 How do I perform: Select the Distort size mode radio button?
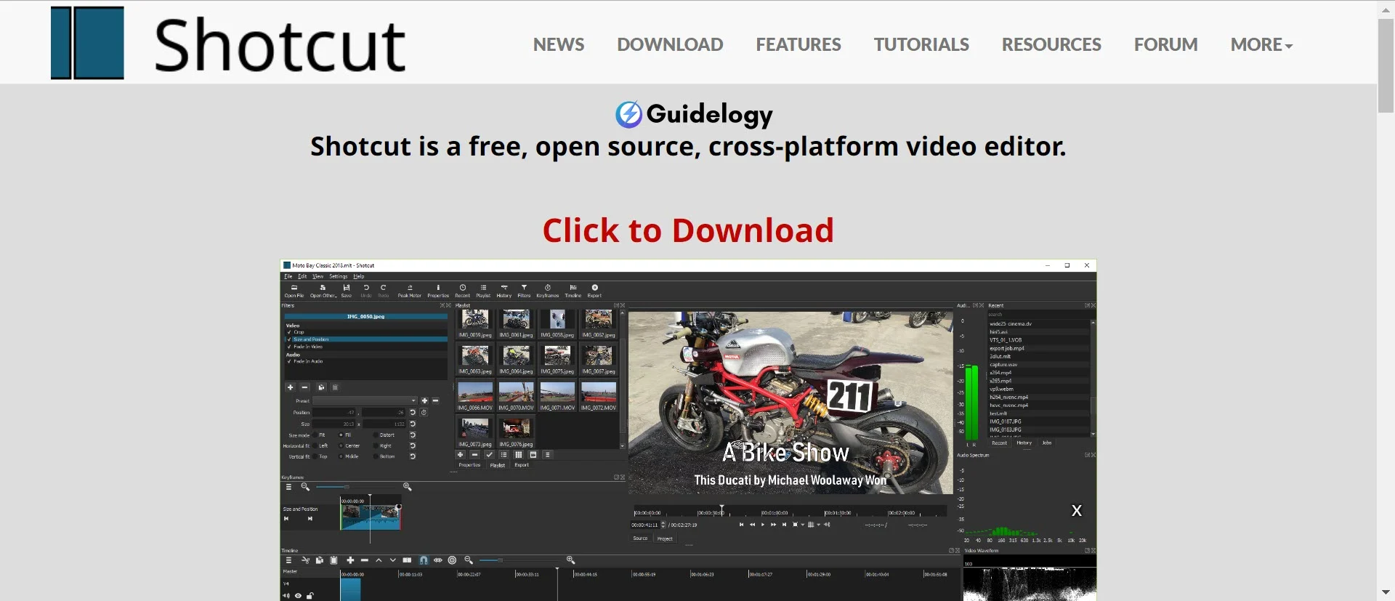tap(376, 435)
